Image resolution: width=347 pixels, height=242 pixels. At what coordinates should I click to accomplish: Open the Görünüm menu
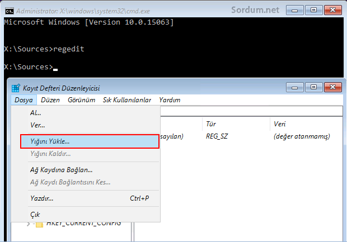coord(82,100)
